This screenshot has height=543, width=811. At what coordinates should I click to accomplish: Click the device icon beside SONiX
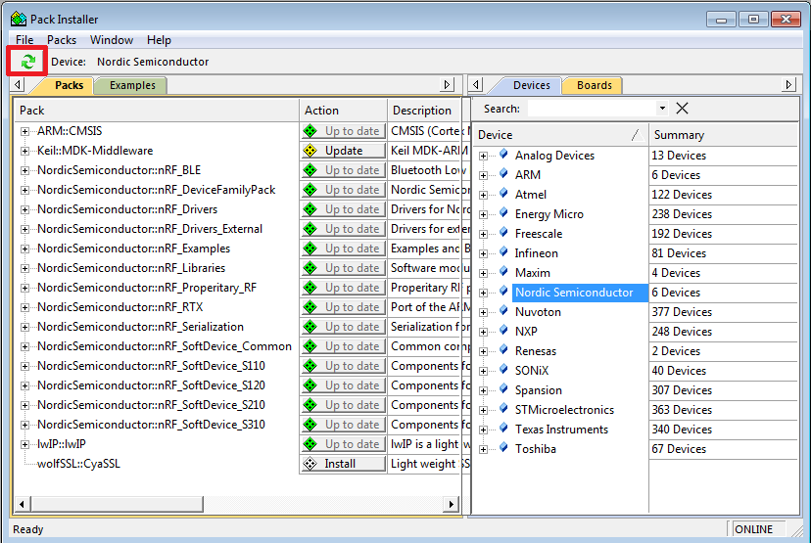click(x=503, y=370)
